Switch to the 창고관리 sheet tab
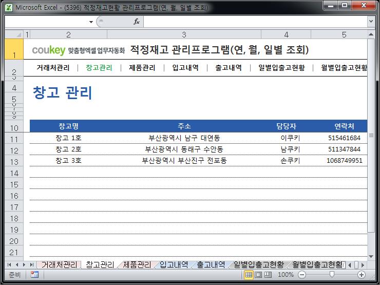Screen dimensions: 380x285 tap(100, 264)
